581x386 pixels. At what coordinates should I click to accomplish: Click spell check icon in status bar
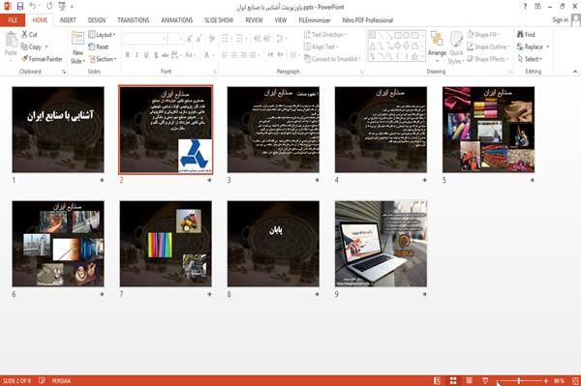tap(42, 380)
